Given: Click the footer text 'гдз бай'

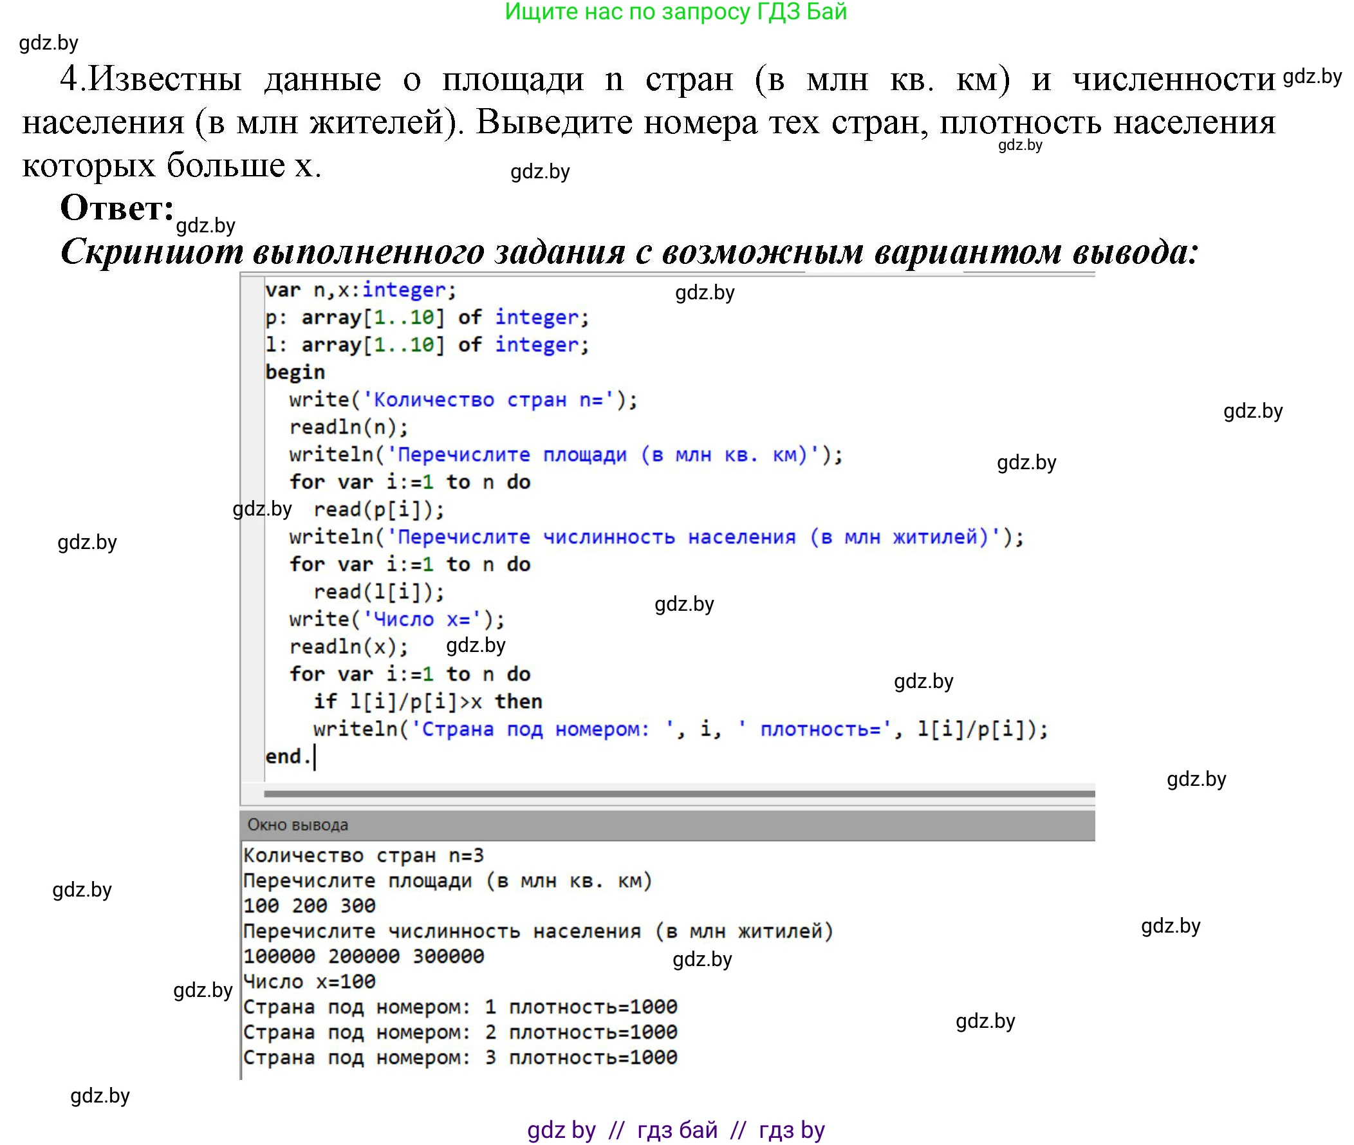Looking at the screenshot, I should point(677,1128).
